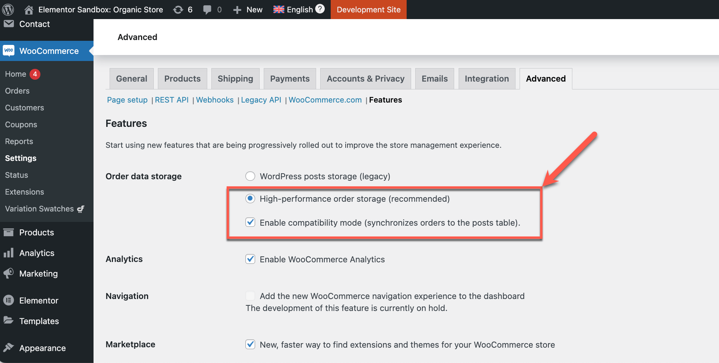This screenshot has width=719, height=363.
Task: Click the WordPress logo icon
Action: click(x=8, y=9)
